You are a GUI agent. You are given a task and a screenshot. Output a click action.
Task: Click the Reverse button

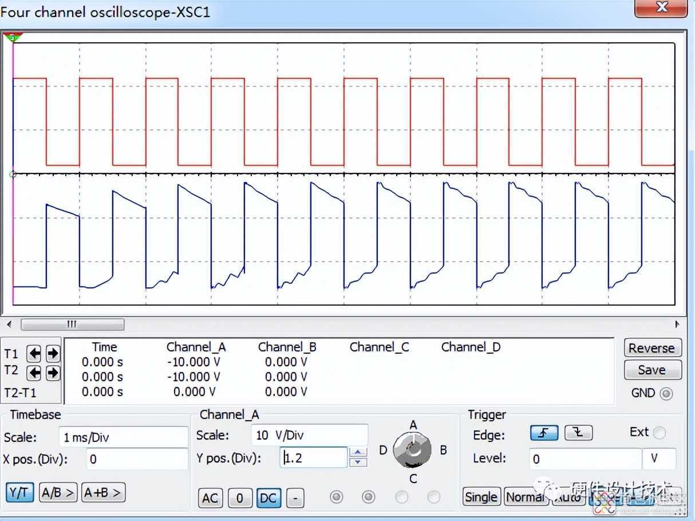click(652, 348)
